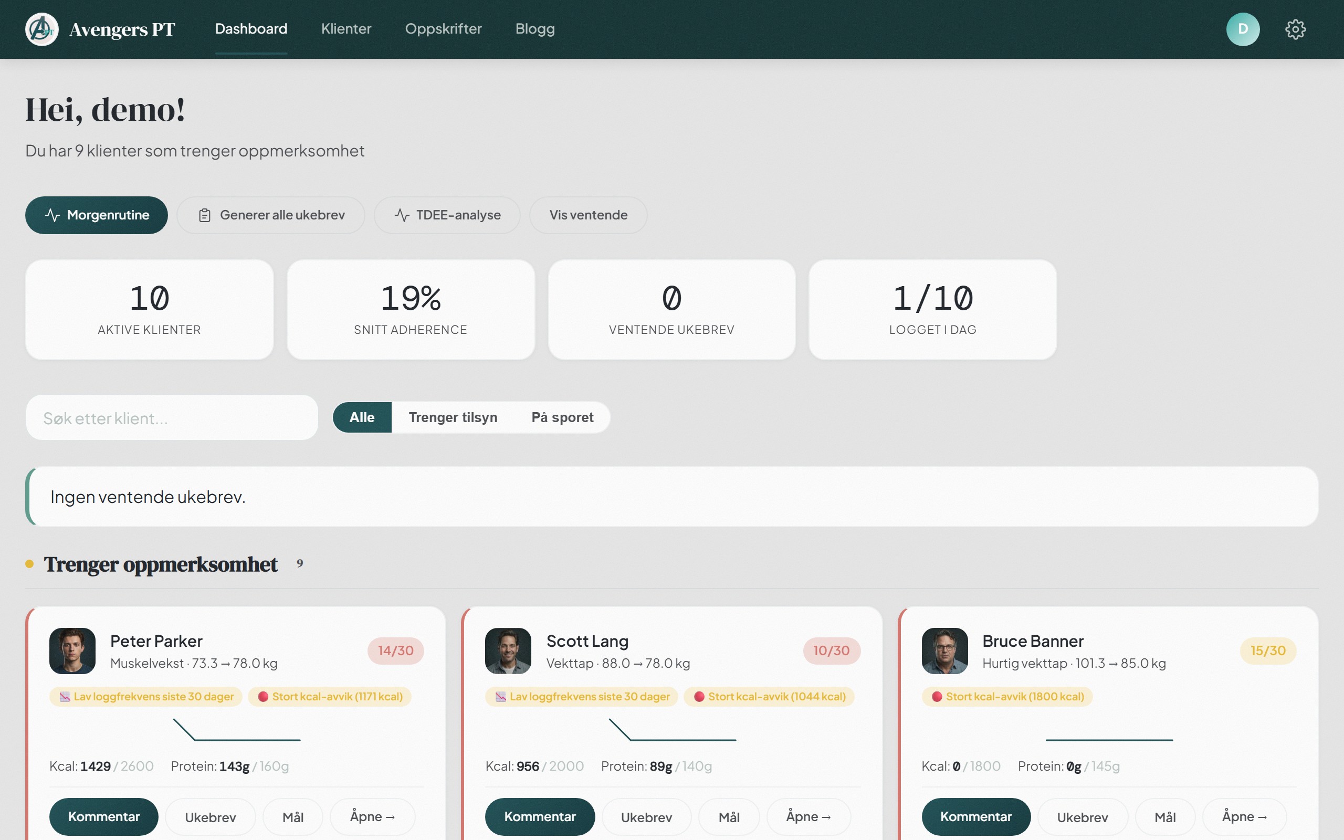1344x840 pixels.
Task: Click the Søk etter klient search field
Action: point(172,417)
